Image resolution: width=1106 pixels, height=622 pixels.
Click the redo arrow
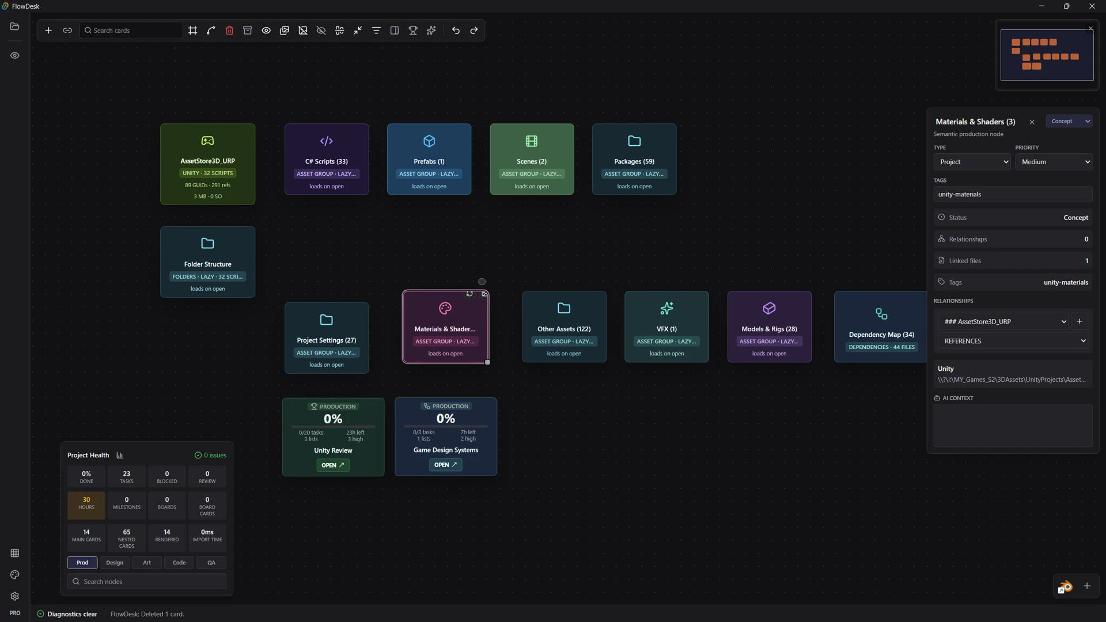(474, 31)
